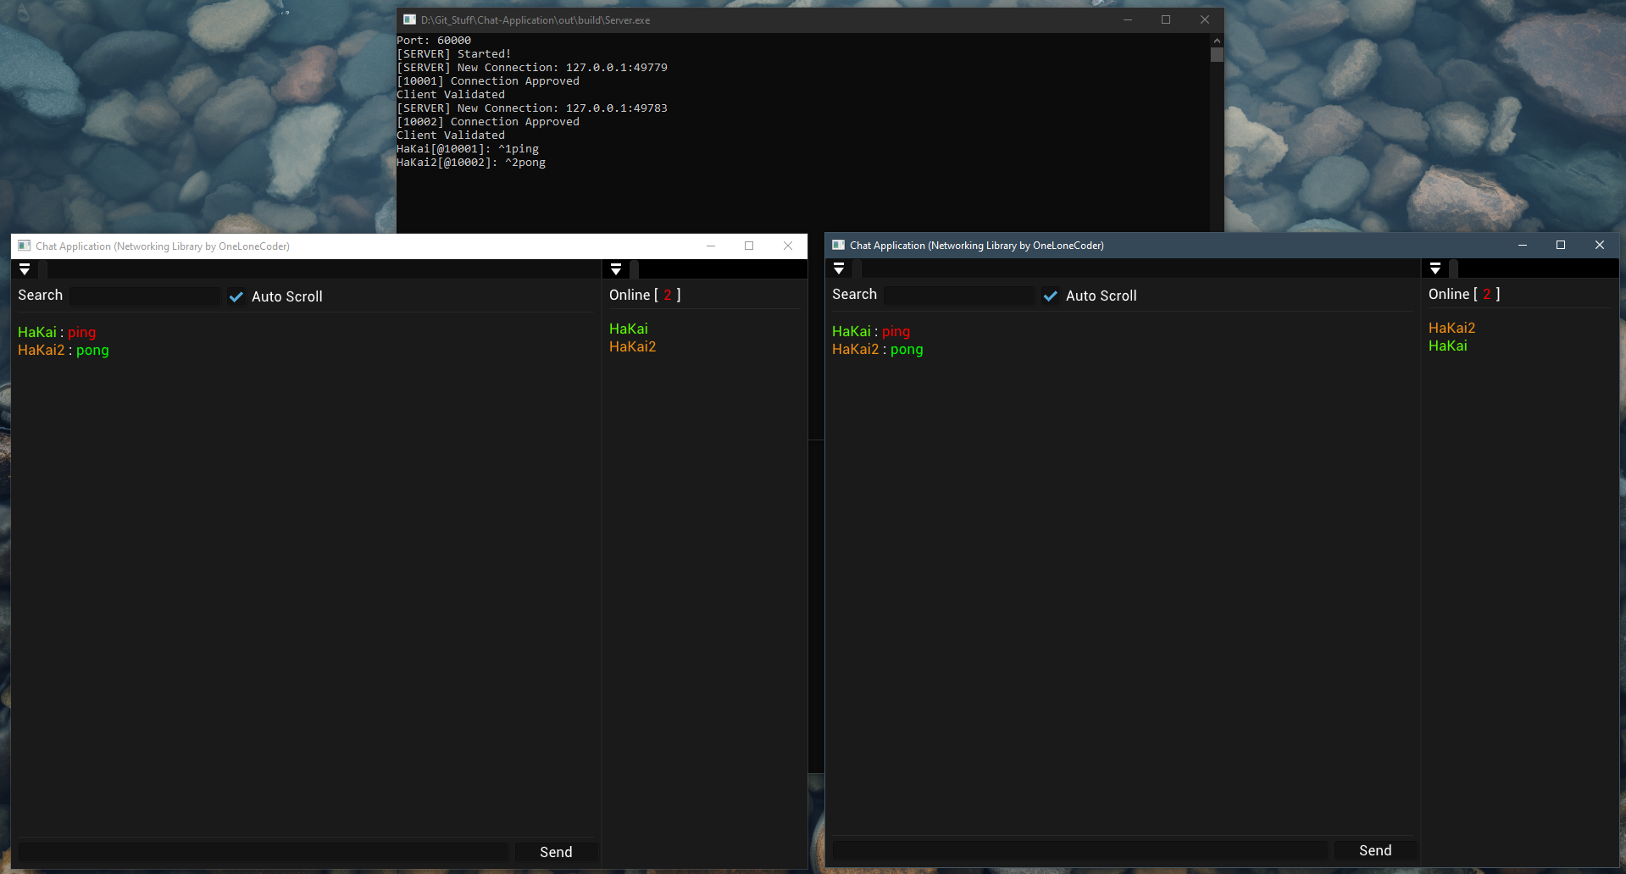Click the 'Online [ 2 ]' header in the left window
The height and width of the screenshot is (874, 1626).
pyautogui.click(x=645, y=295)
